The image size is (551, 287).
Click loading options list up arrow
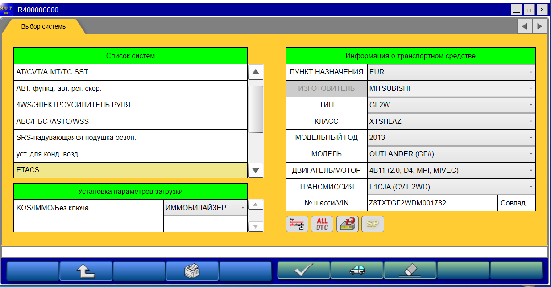[x=255, y=205]
